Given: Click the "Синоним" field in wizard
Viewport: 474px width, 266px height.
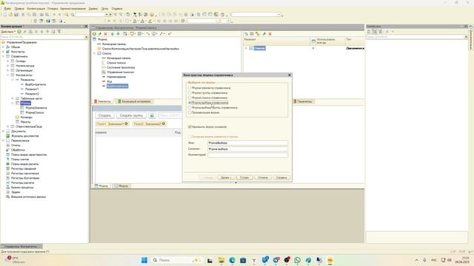Looking at the screenshot, I should point(247,149).
